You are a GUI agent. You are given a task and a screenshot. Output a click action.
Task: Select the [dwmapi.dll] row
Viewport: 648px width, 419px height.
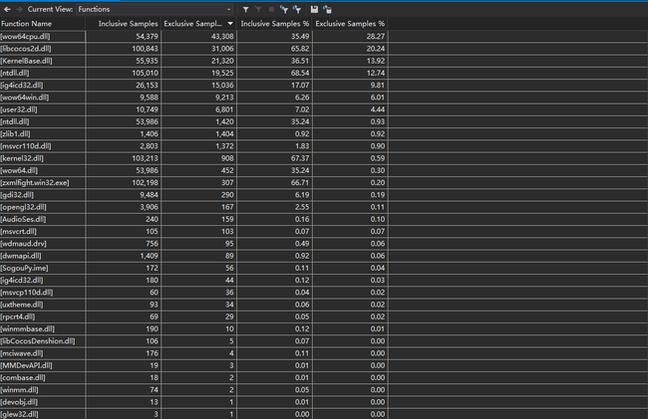click(x=193, y=256)
